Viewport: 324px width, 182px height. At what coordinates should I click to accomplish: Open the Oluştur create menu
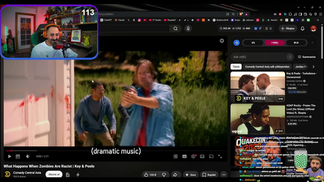288,29
